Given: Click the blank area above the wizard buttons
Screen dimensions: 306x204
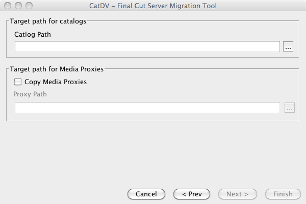Looking at the screenshot, I should pos(153,154).
